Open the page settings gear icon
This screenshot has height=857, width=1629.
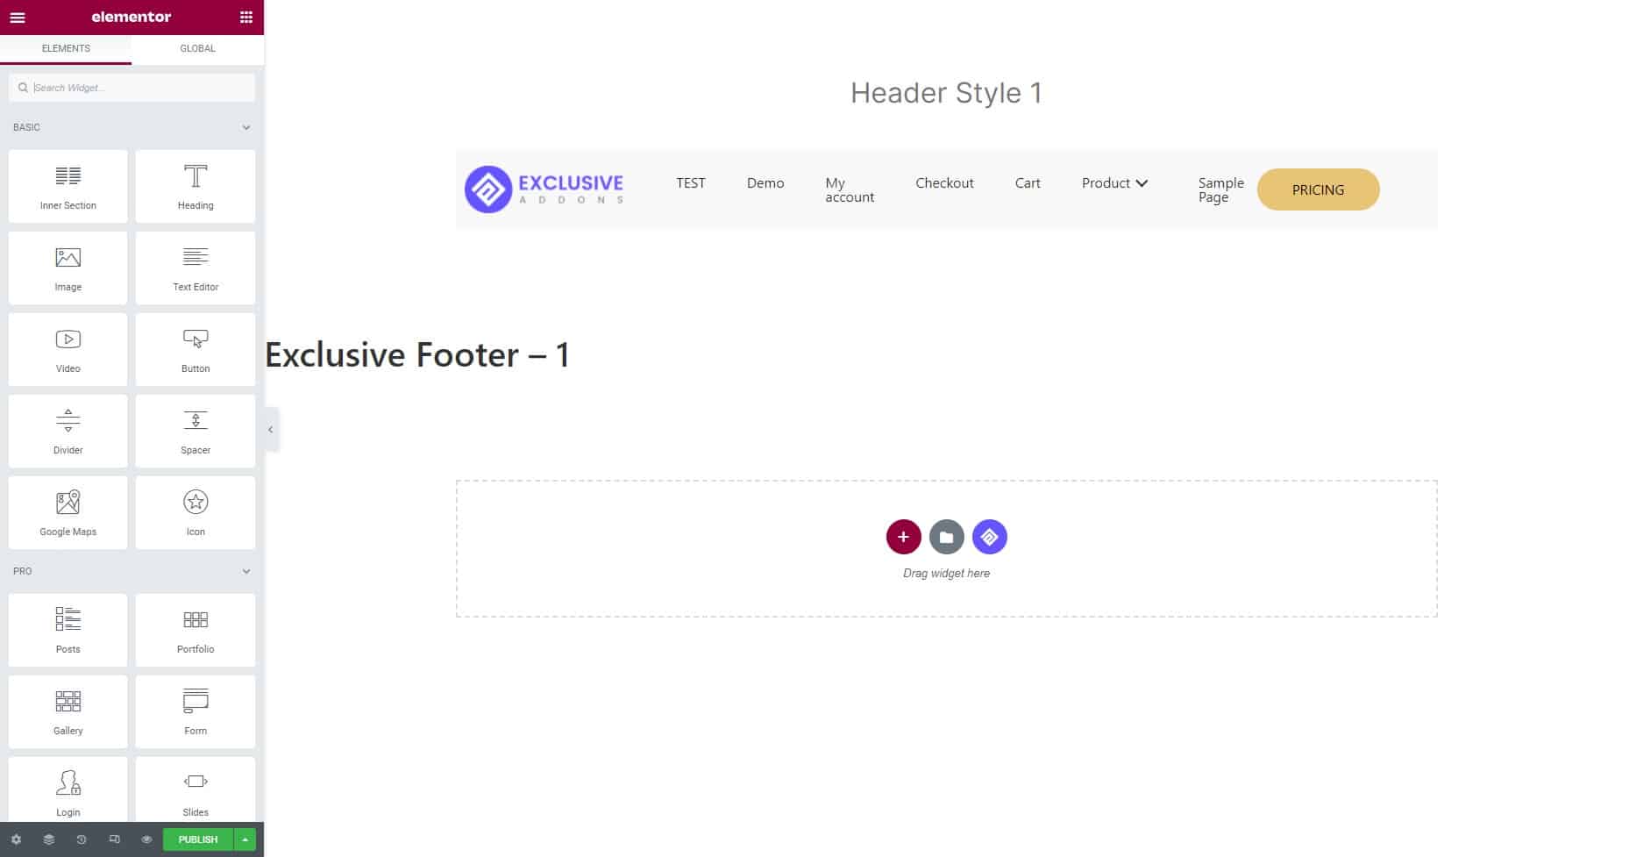point(16,839)
